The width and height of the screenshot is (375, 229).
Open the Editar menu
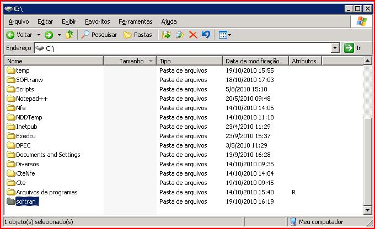click(x=45, y=21)
